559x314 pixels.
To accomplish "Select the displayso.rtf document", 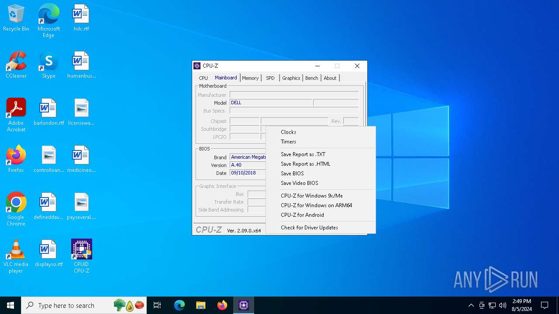I will click(48, 253).
